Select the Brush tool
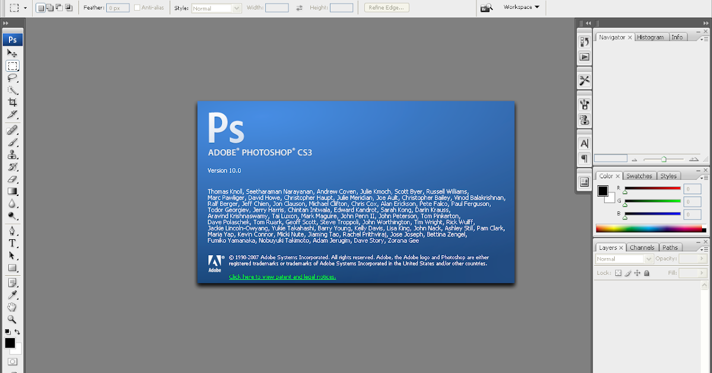The image size is (712, 373). 12,142
